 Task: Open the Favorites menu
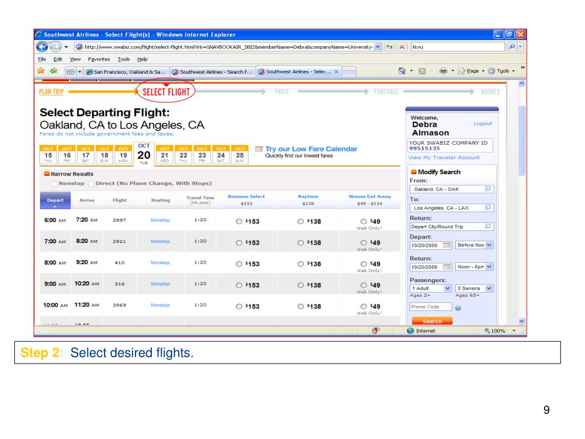99,59
